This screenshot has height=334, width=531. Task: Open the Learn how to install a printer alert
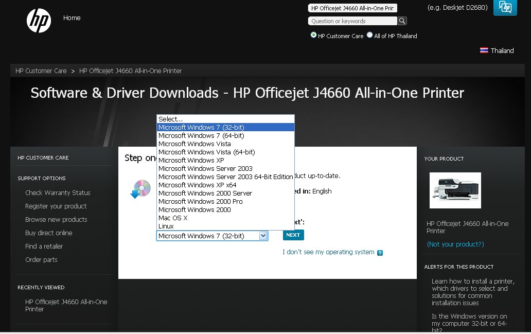(x=473, y=292)
